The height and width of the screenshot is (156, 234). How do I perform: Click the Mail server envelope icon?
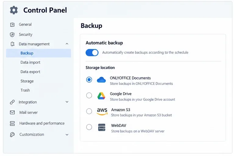click(x=12, y=112)
